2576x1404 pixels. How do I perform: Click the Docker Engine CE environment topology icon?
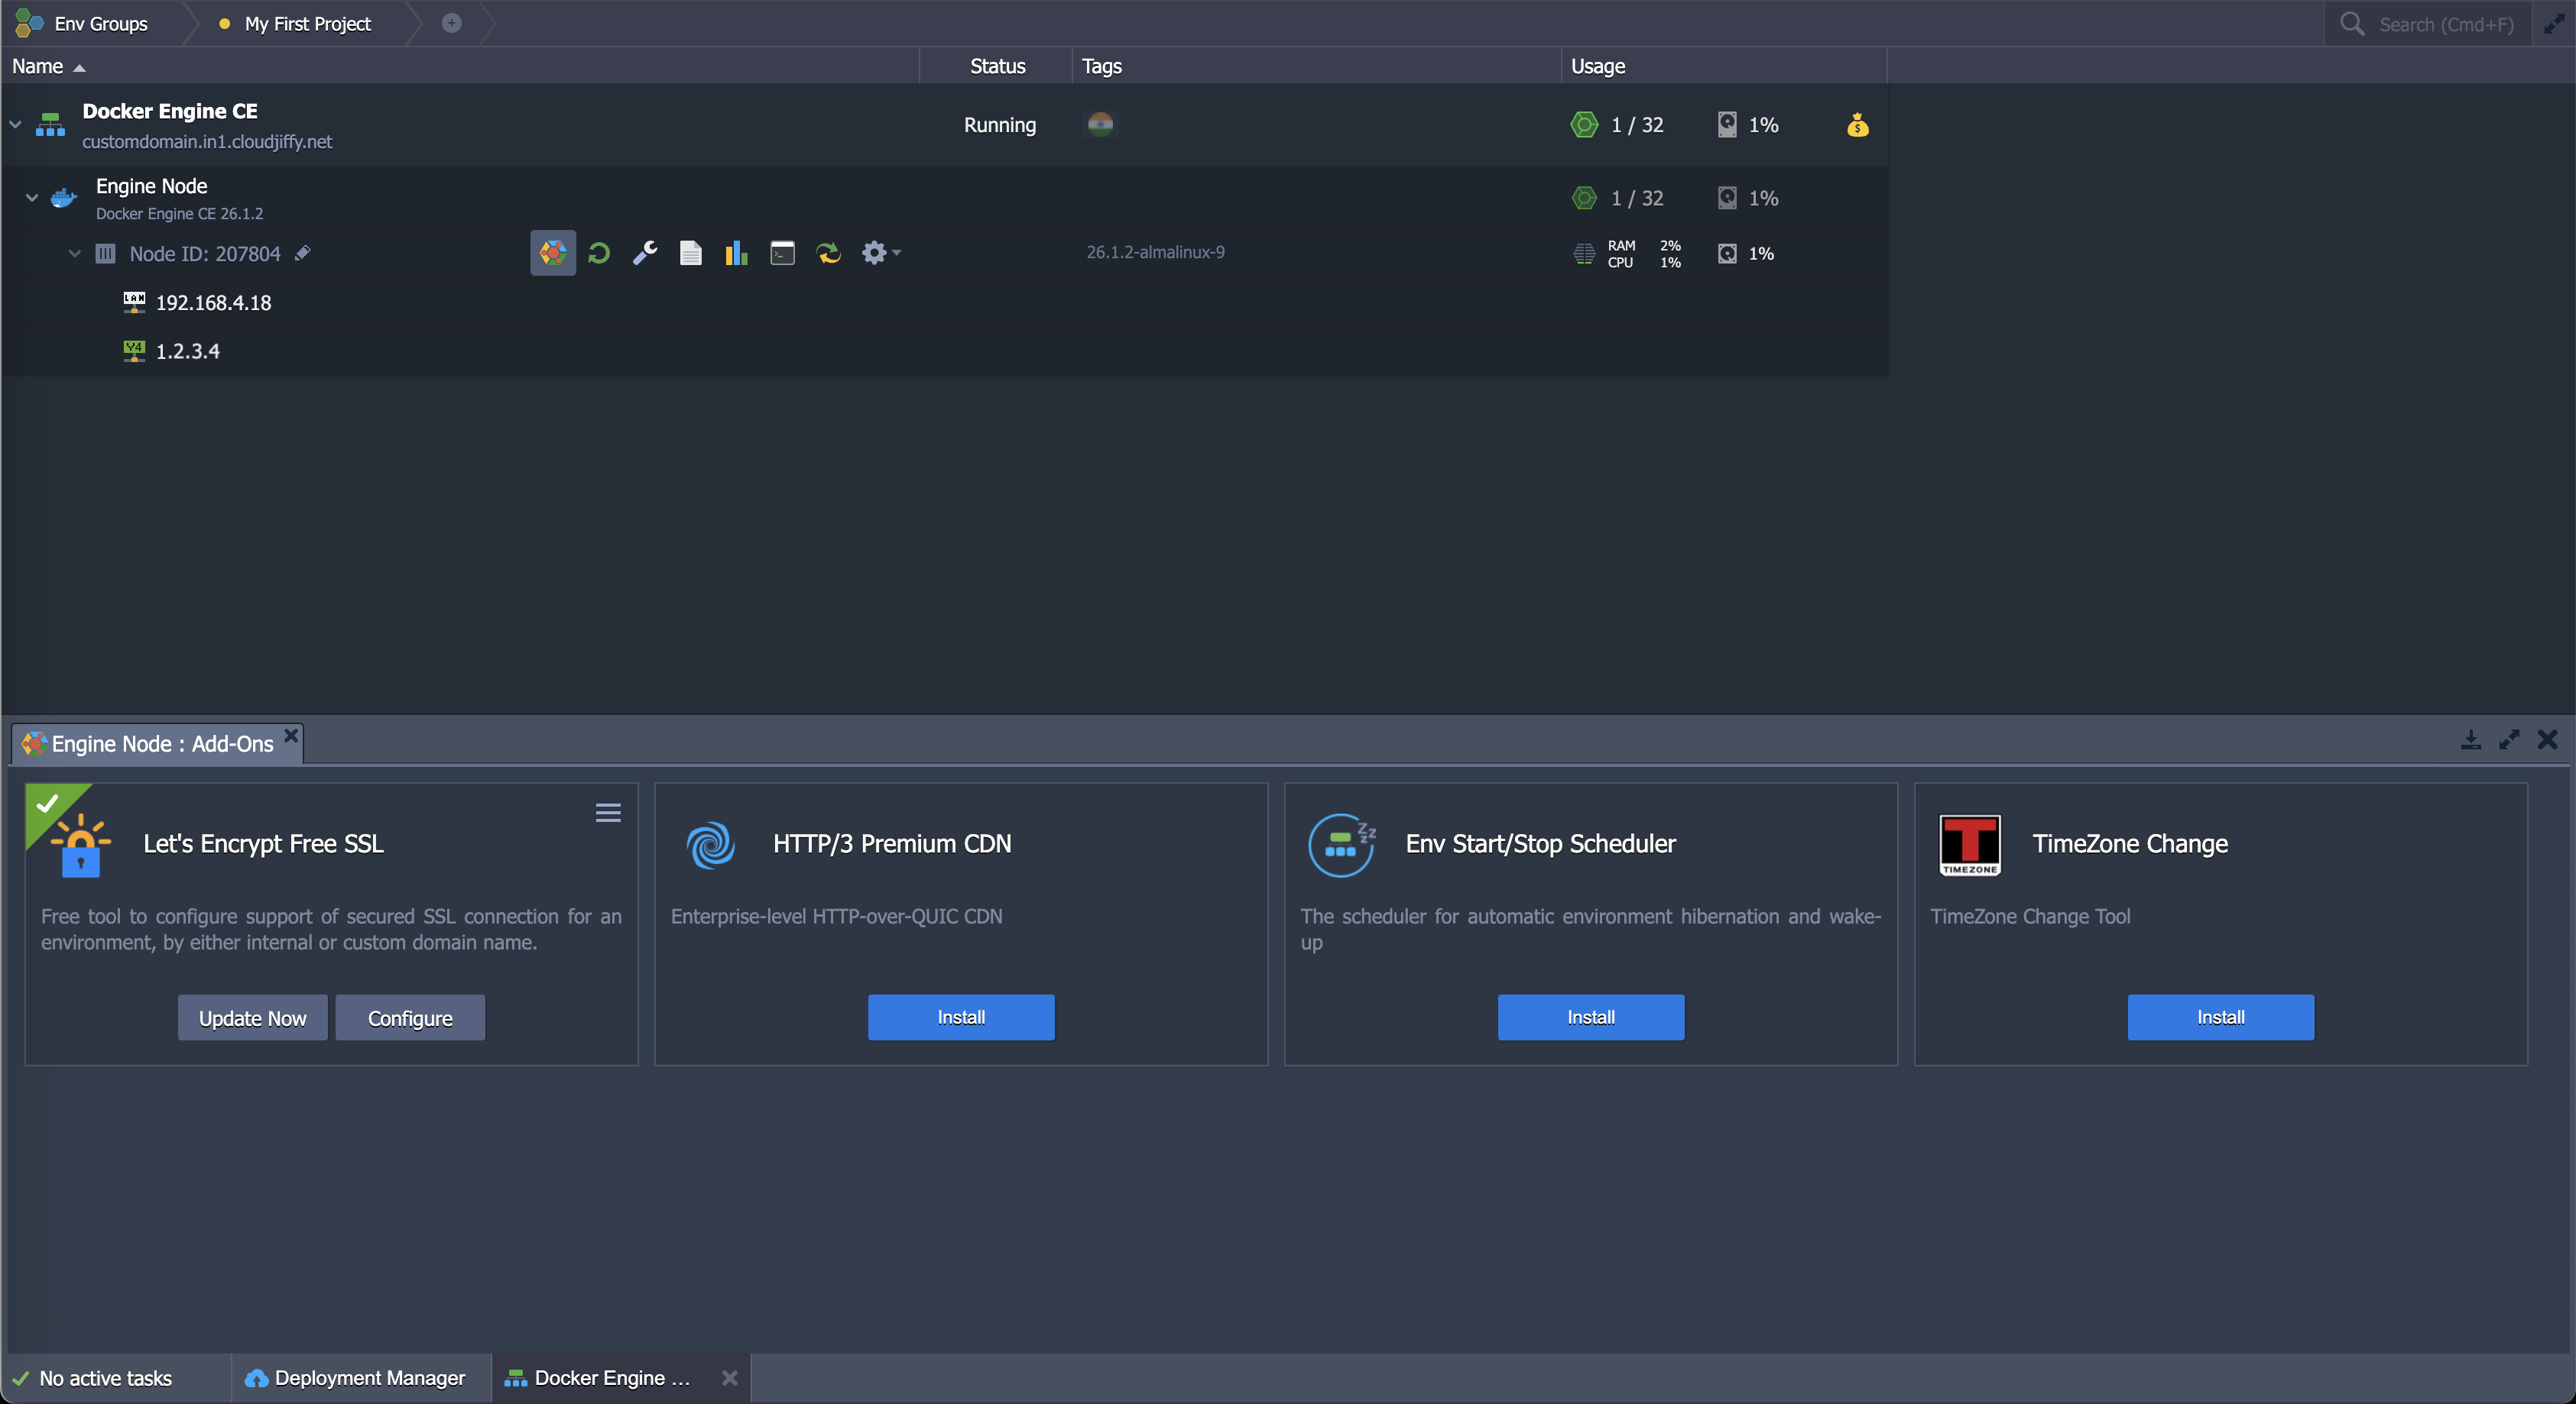tap(50, 125)
